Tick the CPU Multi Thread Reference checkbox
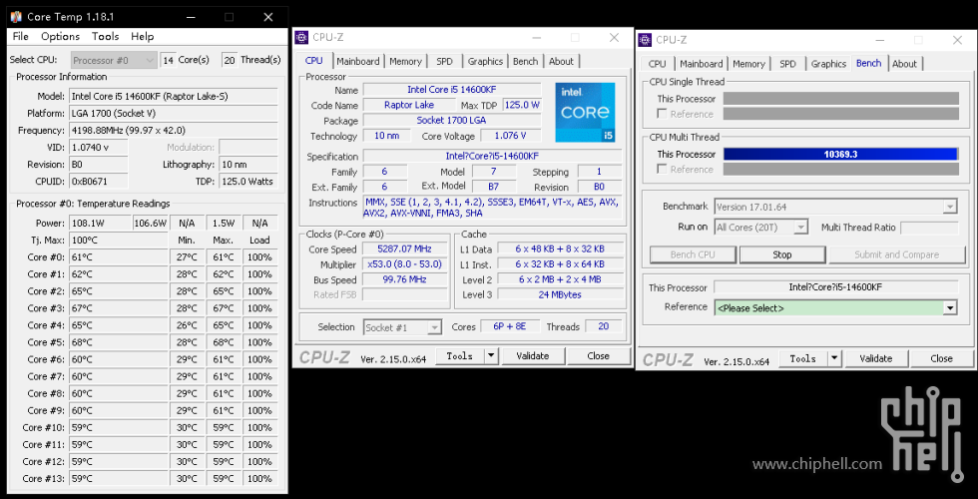This screenshot has height=499, width=978. 663,169
